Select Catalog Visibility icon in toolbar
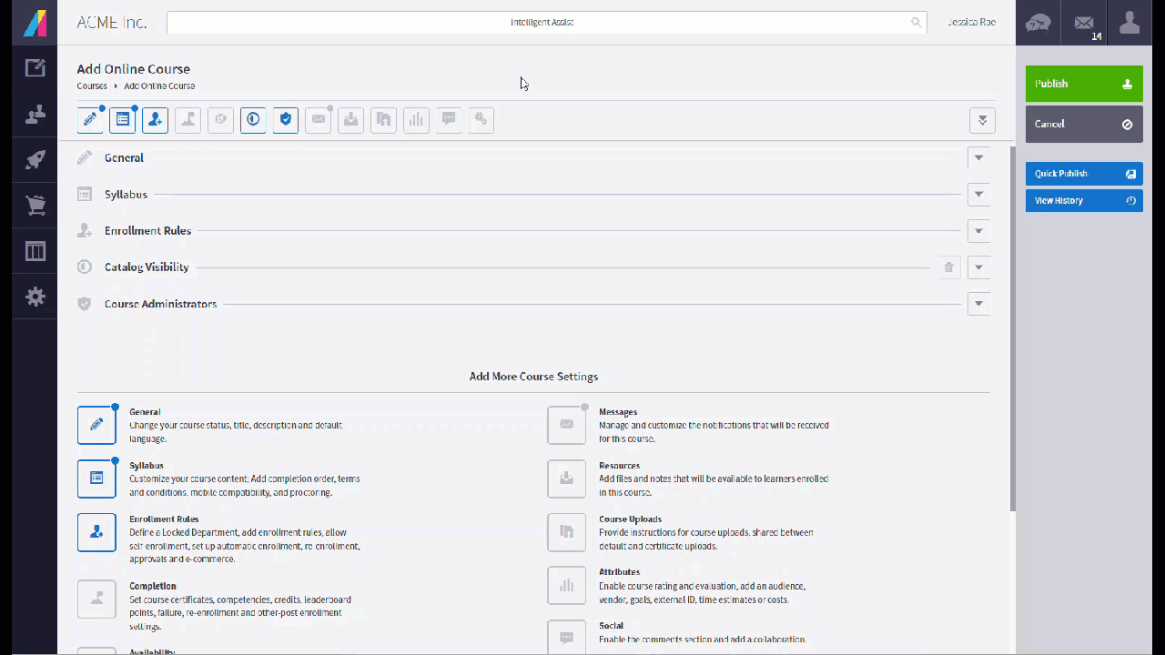Viewport: 1165px width, 655px height. click(253, 120)
